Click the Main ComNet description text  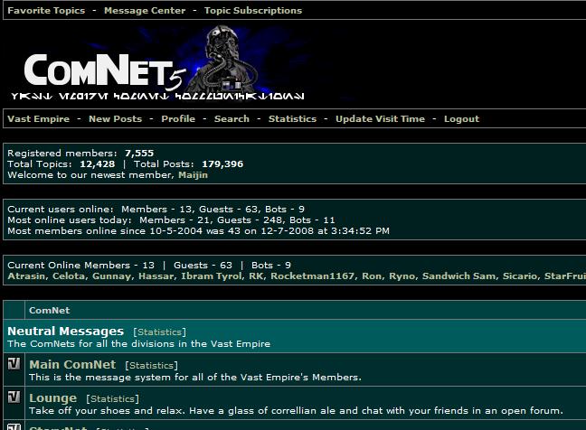(195, 378)
